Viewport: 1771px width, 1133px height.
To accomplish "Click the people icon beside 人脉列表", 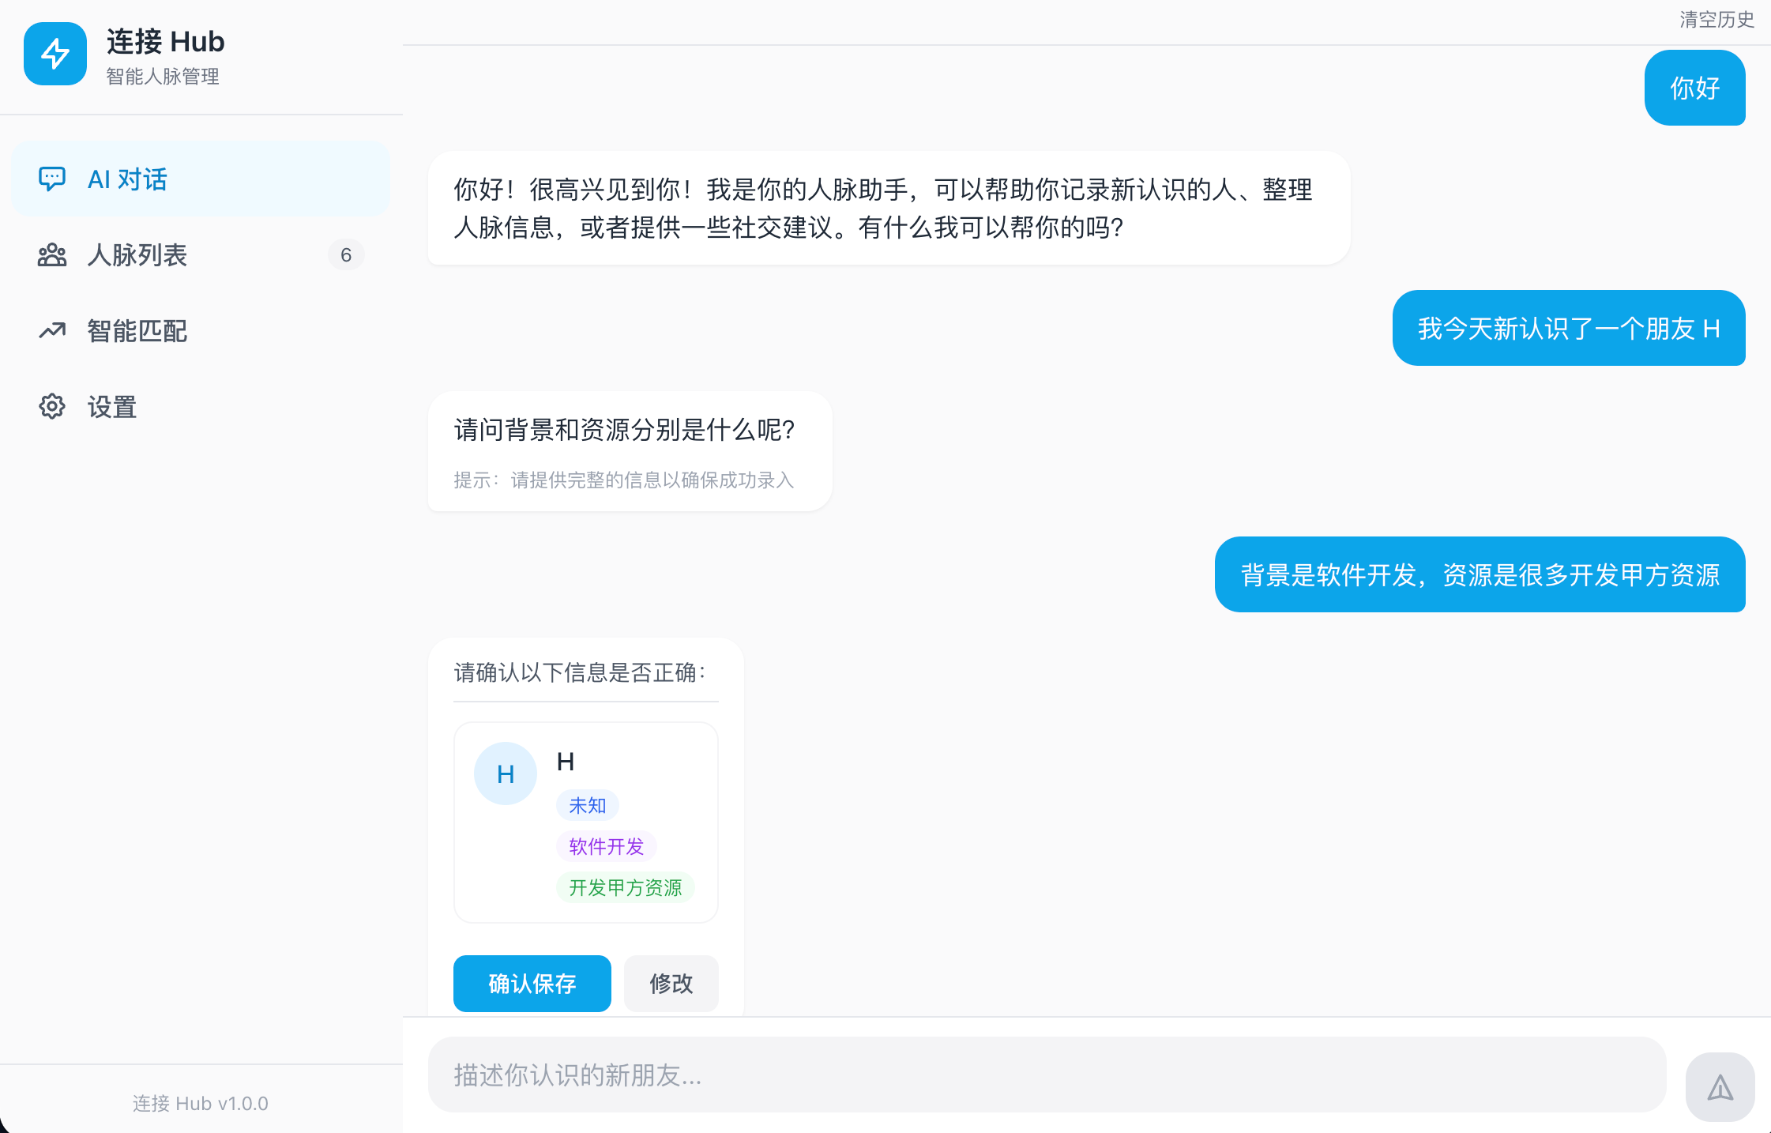I will [x=51, y=254].
